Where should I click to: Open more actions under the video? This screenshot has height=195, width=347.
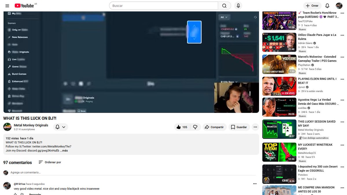[255, 127]
